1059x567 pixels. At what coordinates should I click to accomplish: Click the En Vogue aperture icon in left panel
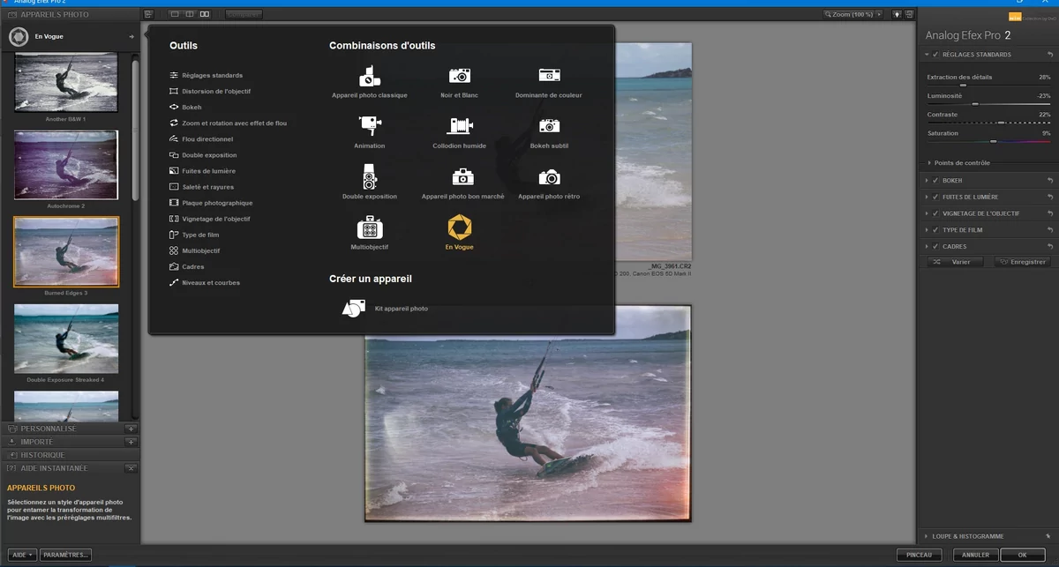click(18, 37)
